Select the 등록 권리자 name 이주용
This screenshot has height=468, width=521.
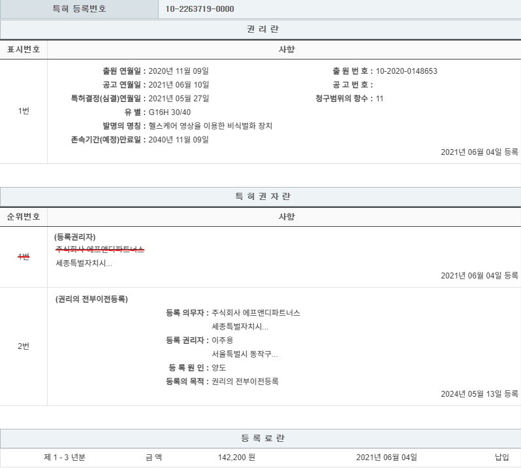[223, 341]
